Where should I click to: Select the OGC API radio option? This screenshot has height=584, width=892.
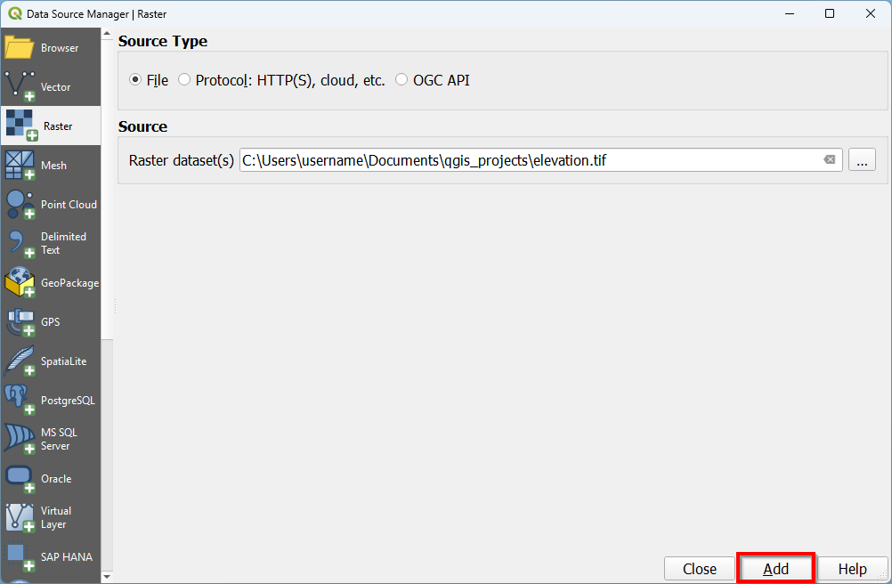click(401, 80)
